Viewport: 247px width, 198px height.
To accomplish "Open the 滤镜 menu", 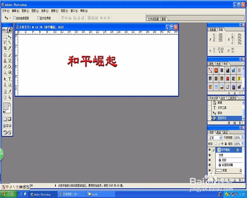I will pyautogui.click(x=55, y=11).
